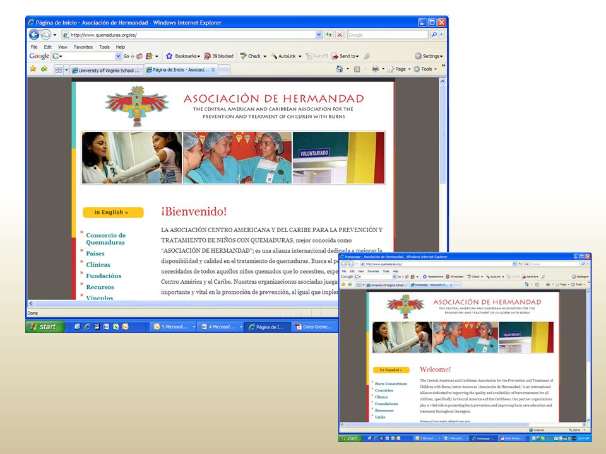Open Quick Tabs grid icon in Spanish window
The width and height of the screenshot is (606, 454).
click(x=58, y=70)
